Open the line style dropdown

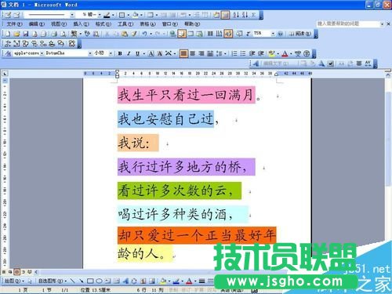tap(72, 15)
